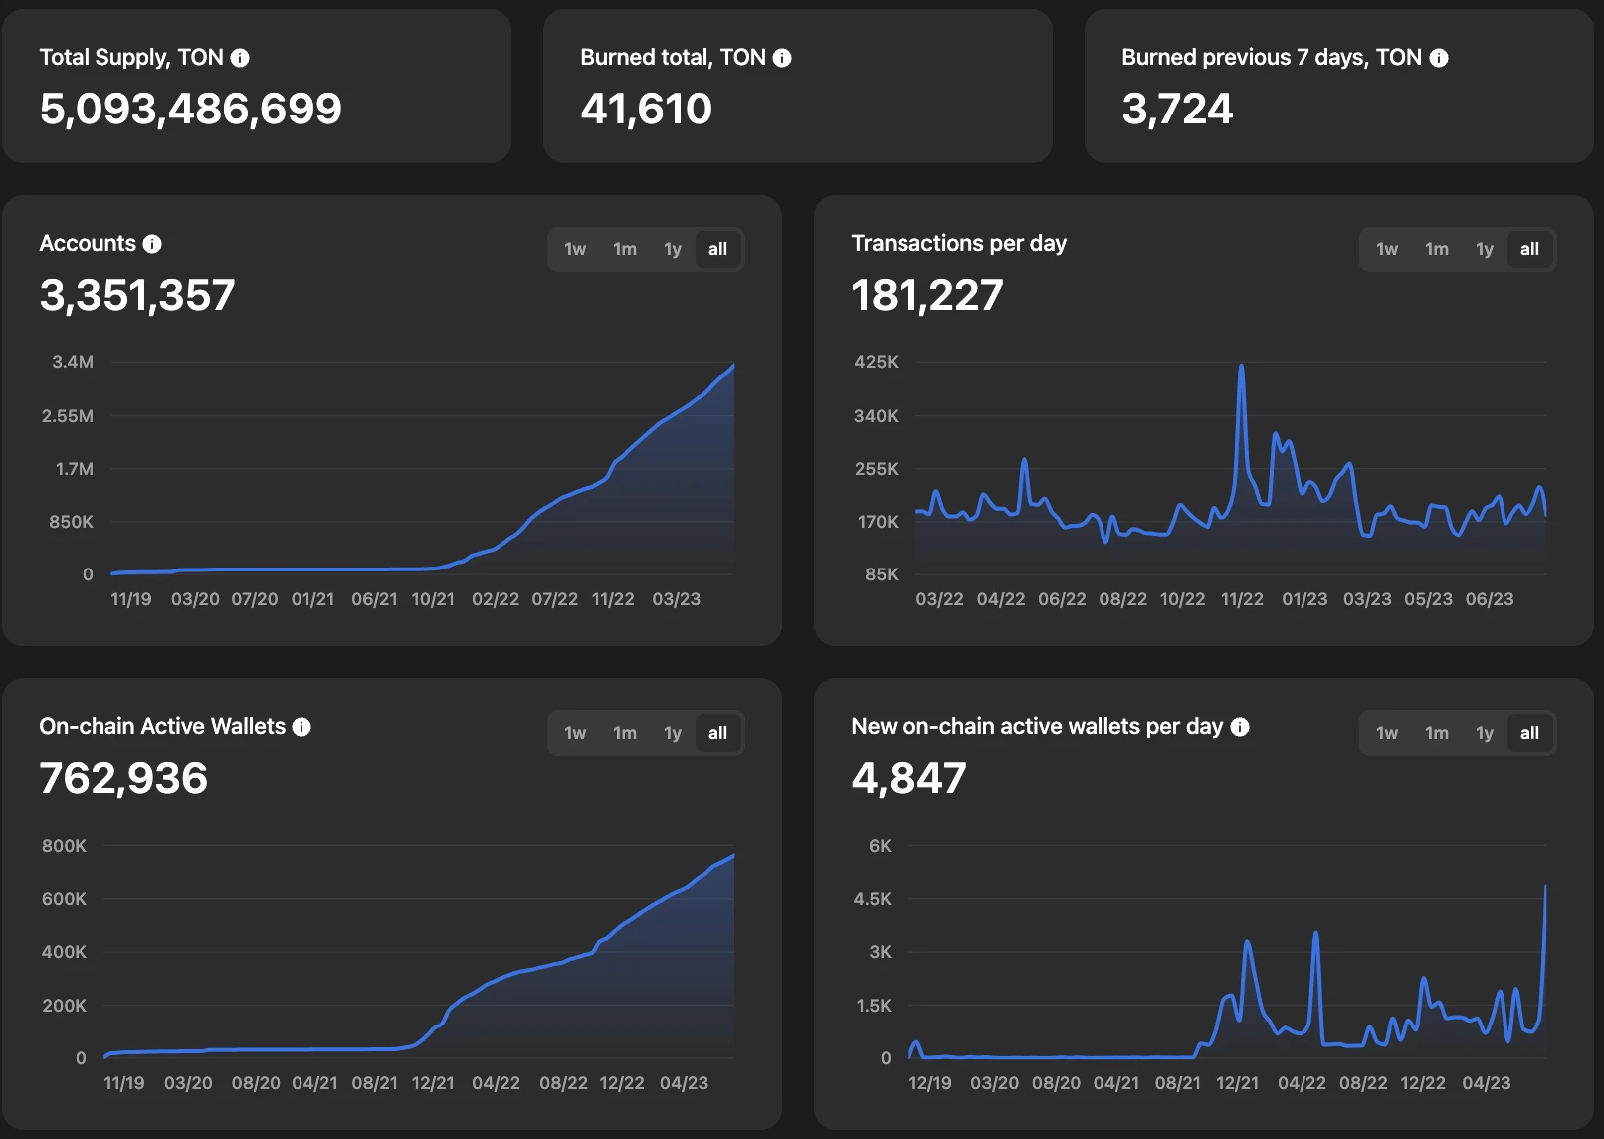Screen dimensions: 1604x1139
Task: Click the Transactions per day value 181,227
Action: click(x=927, y=295)
